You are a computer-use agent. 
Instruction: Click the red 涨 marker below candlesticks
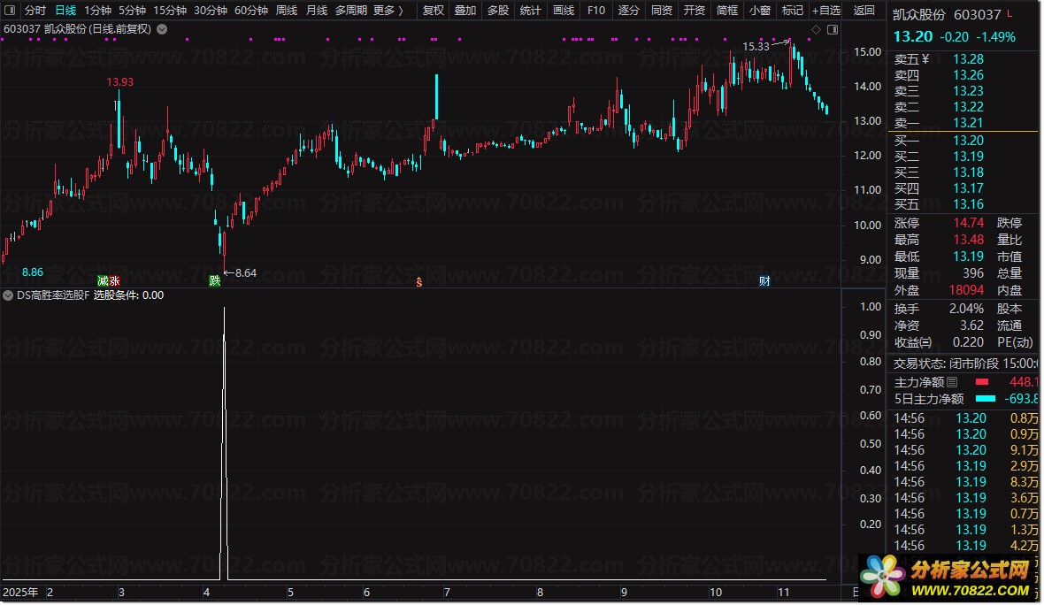click(x=114, y=281)
